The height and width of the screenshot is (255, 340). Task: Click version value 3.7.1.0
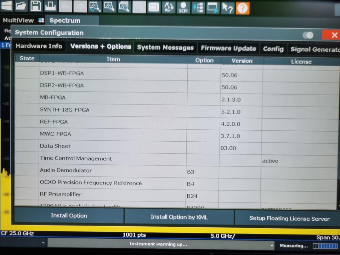(230, 136)
